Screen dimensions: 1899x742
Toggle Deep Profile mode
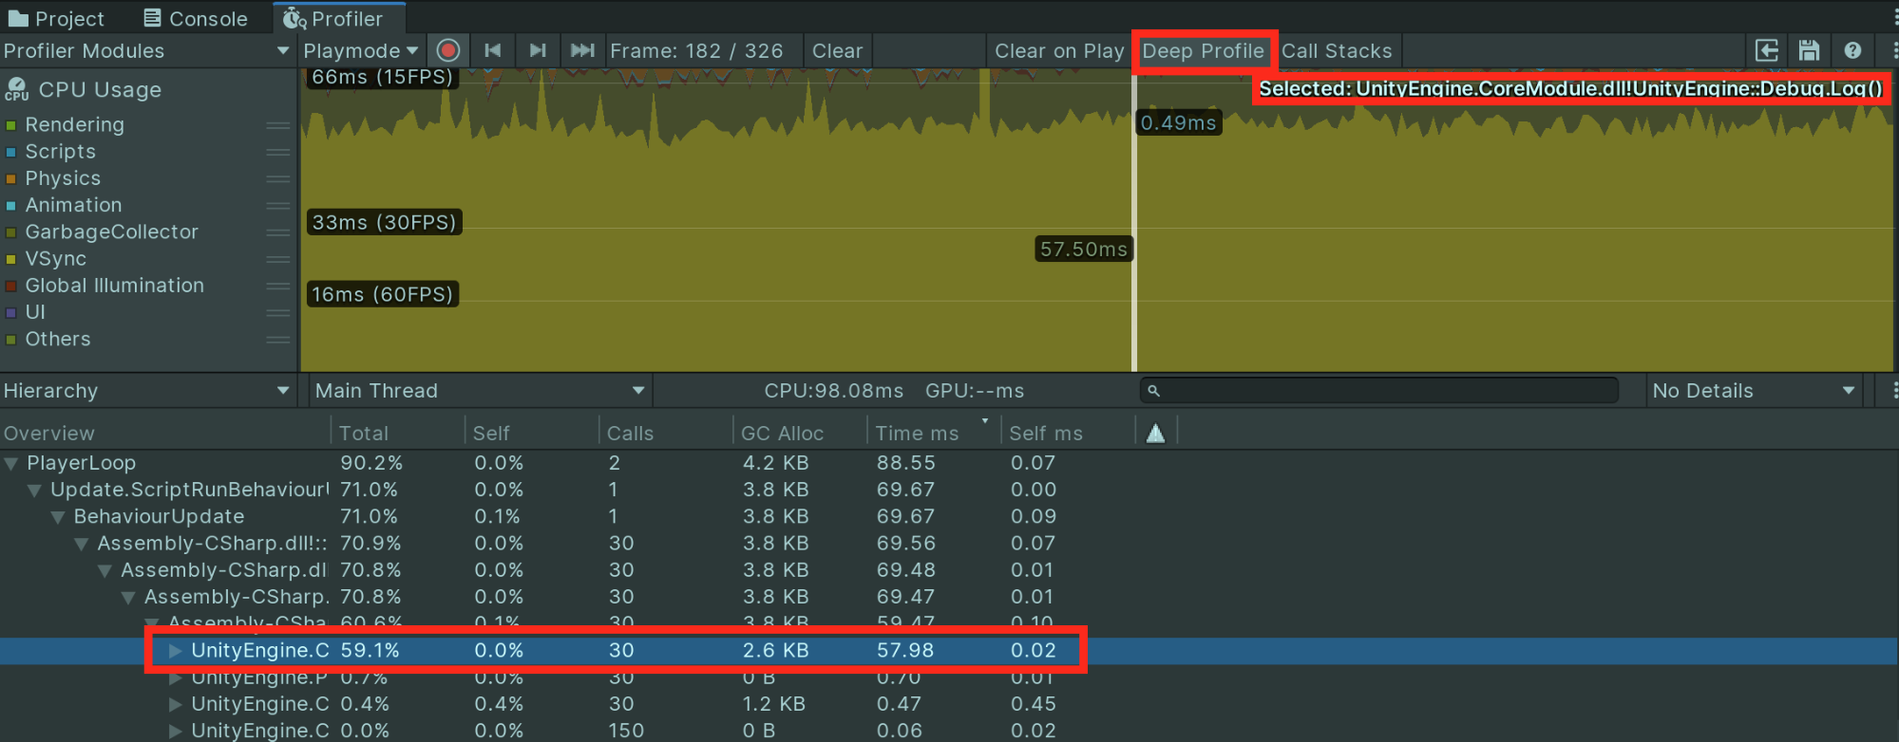pos(1203,51)
